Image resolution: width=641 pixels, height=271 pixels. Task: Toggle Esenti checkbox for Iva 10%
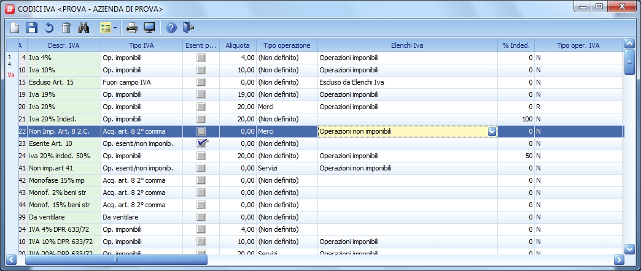201,70
